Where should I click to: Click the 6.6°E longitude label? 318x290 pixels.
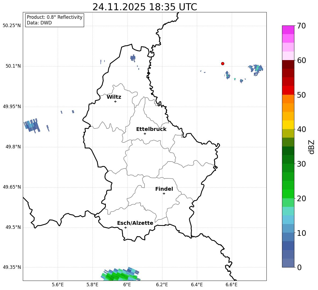(x=232, y=285)
